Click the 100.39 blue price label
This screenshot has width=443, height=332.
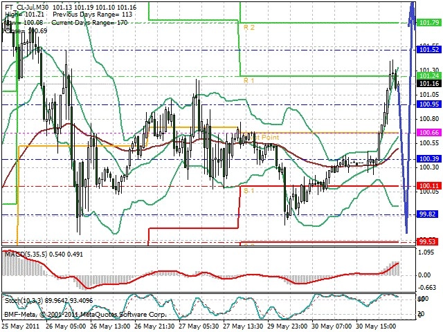point(428,159)
